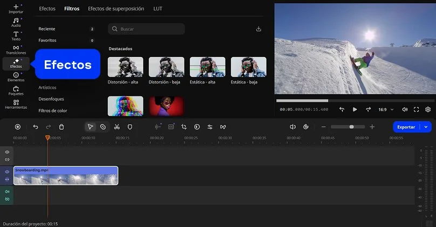Click the Exportar button
Image resolution: width=436 pixels, height=227 pixels.
pos(406,127)
